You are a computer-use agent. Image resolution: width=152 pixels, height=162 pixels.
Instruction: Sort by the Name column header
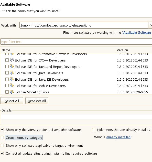point(58,50)
